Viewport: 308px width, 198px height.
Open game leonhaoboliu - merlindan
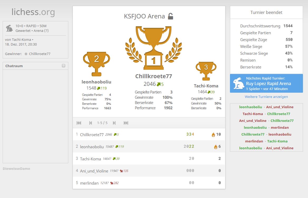(266, 128)
